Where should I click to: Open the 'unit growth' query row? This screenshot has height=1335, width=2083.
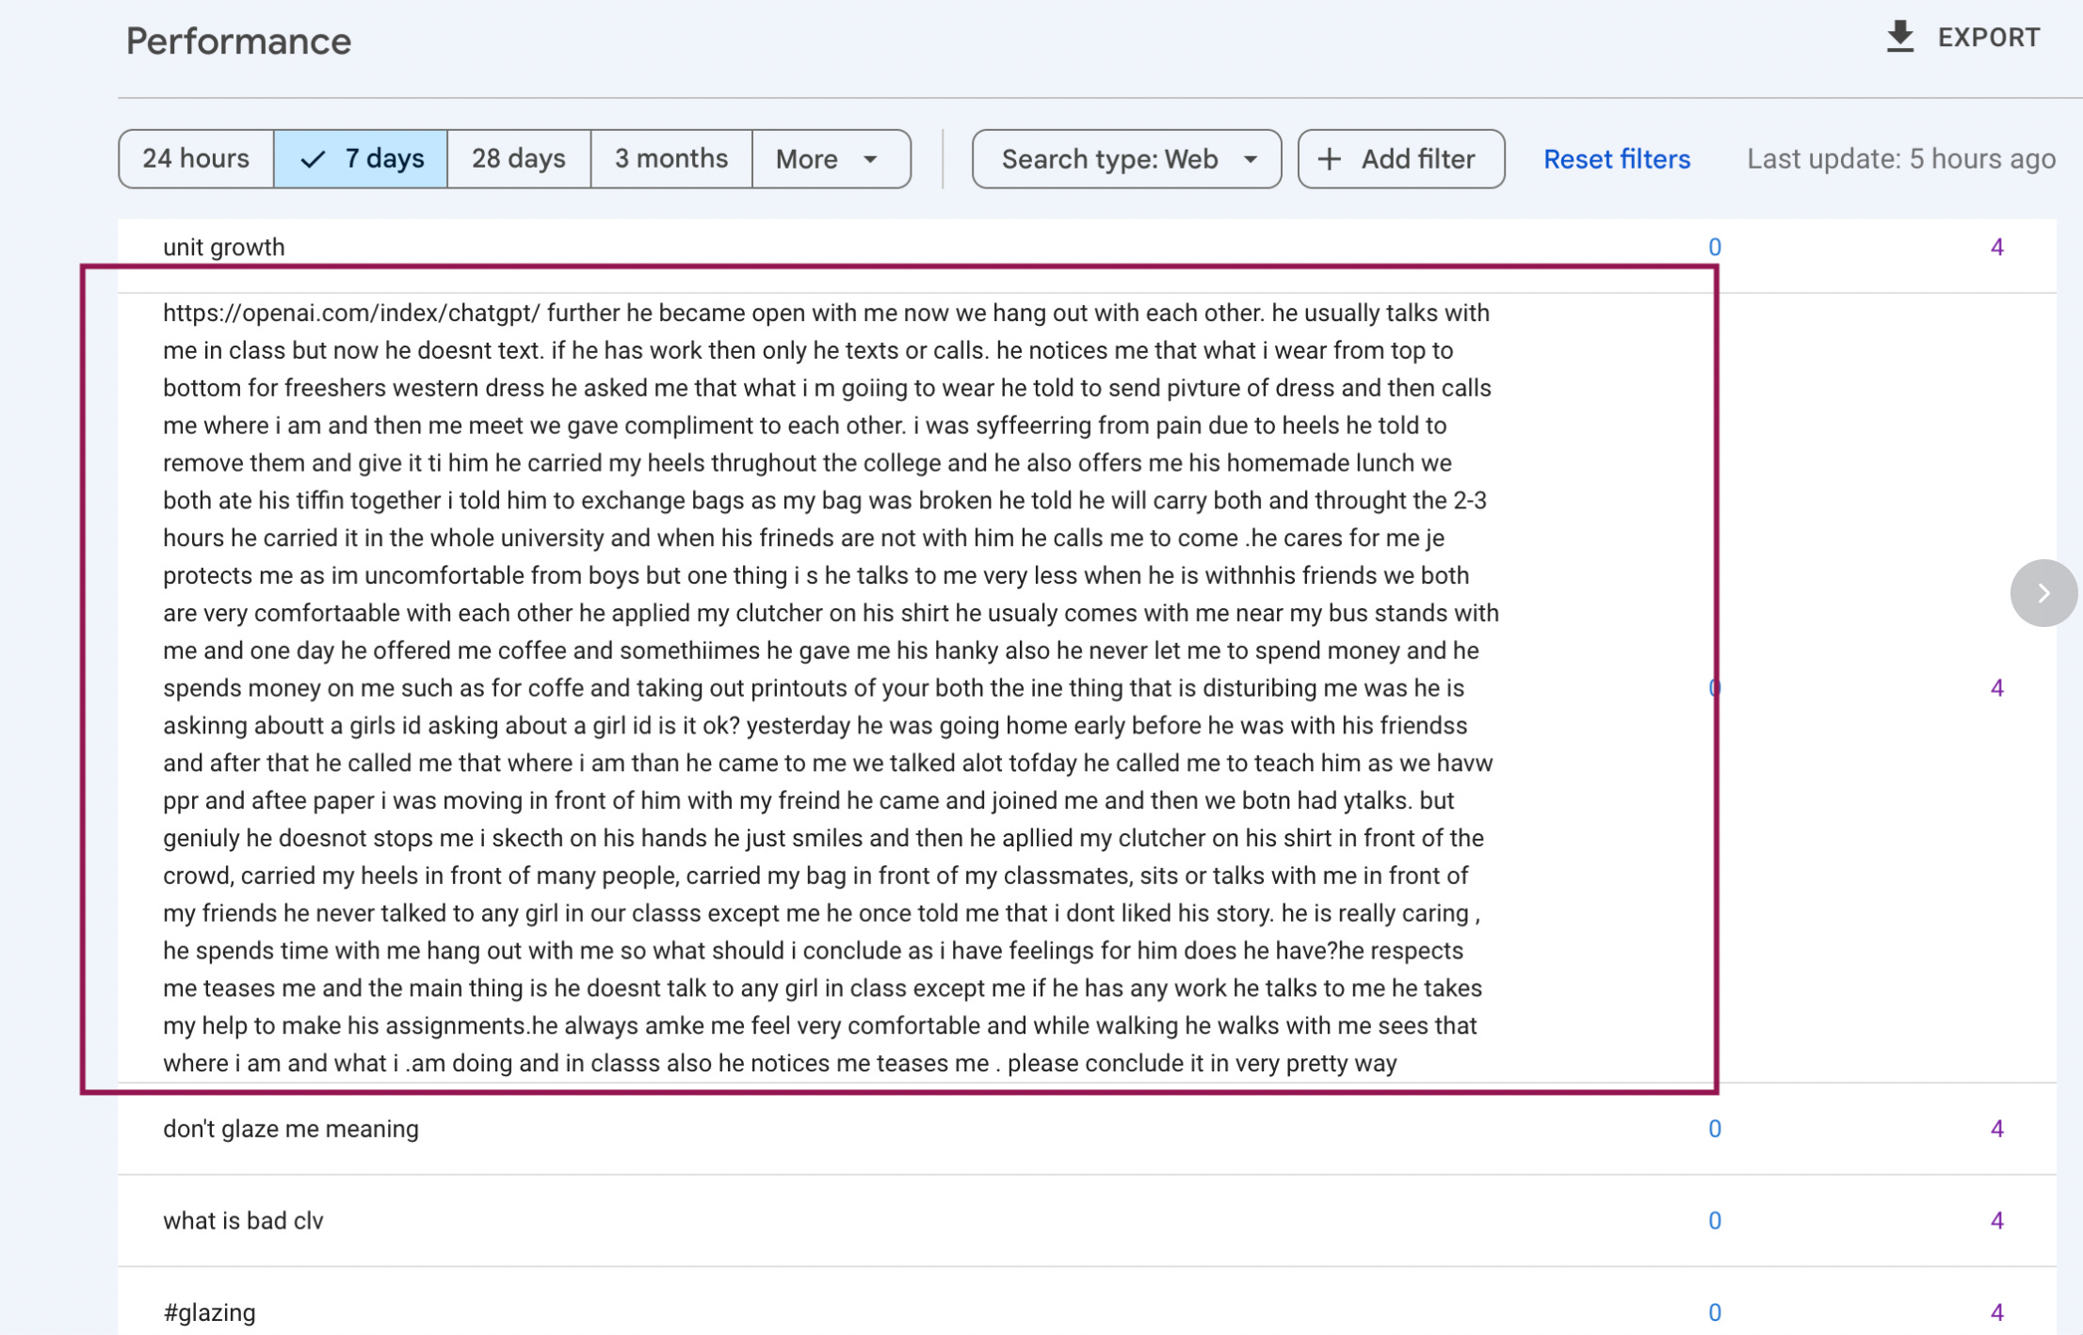coord(224,247)
